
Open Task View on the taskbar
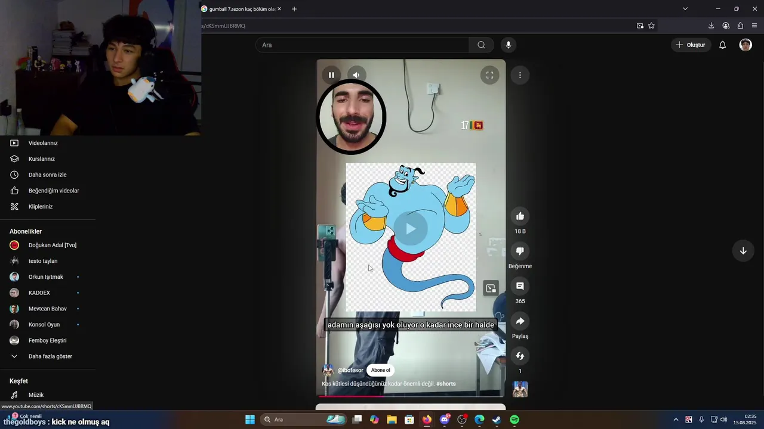pos(357,419)
